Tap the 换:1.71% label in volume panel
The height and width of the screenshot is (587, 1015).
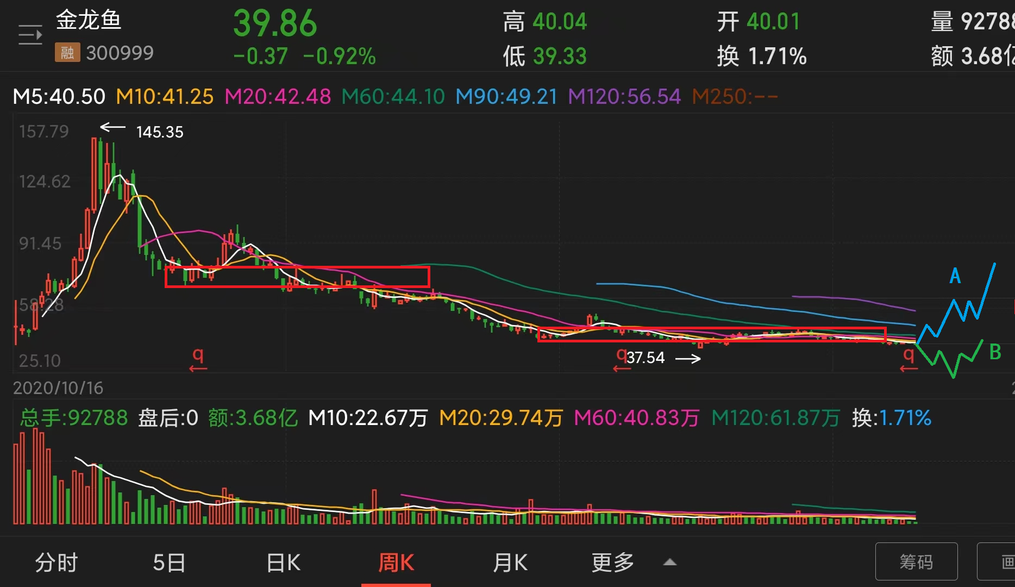pos(891,418)
